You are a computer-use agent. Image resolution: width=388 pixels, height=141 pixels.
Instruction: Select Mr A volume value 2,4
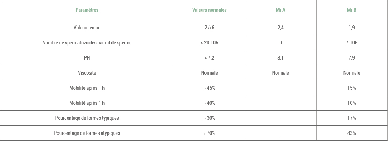point(280,28)
